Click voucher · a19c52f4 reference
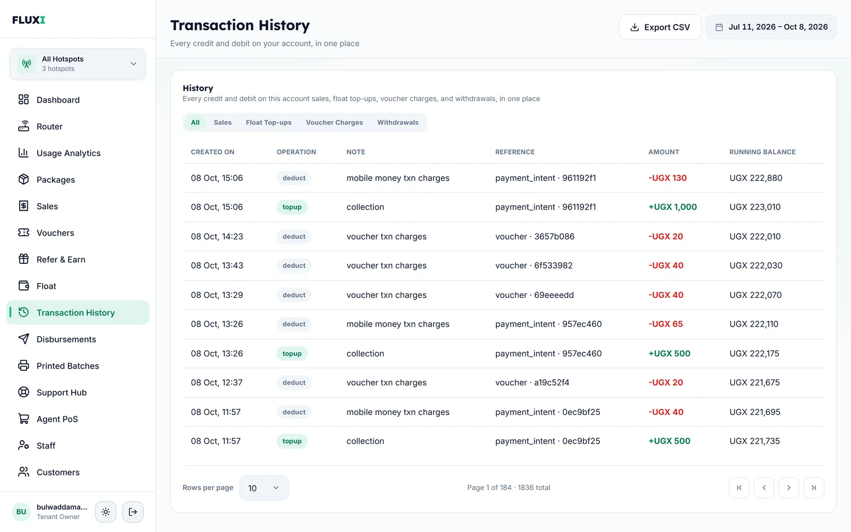The height and width of the screenshot is (532, 851). click(532, 383)
